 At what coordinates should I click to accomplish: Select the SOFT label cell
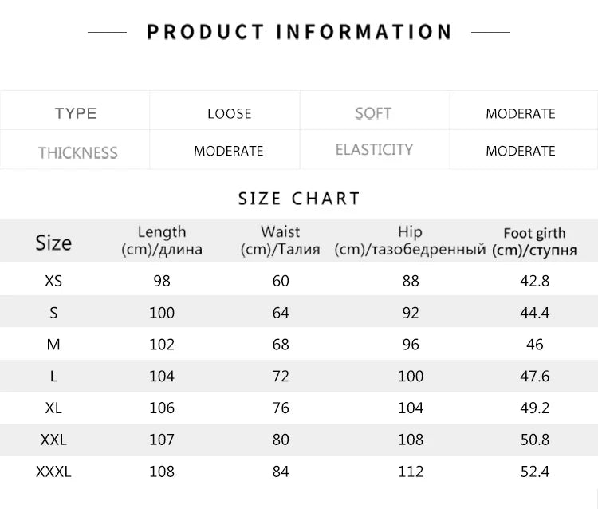(x=373, y=113)
